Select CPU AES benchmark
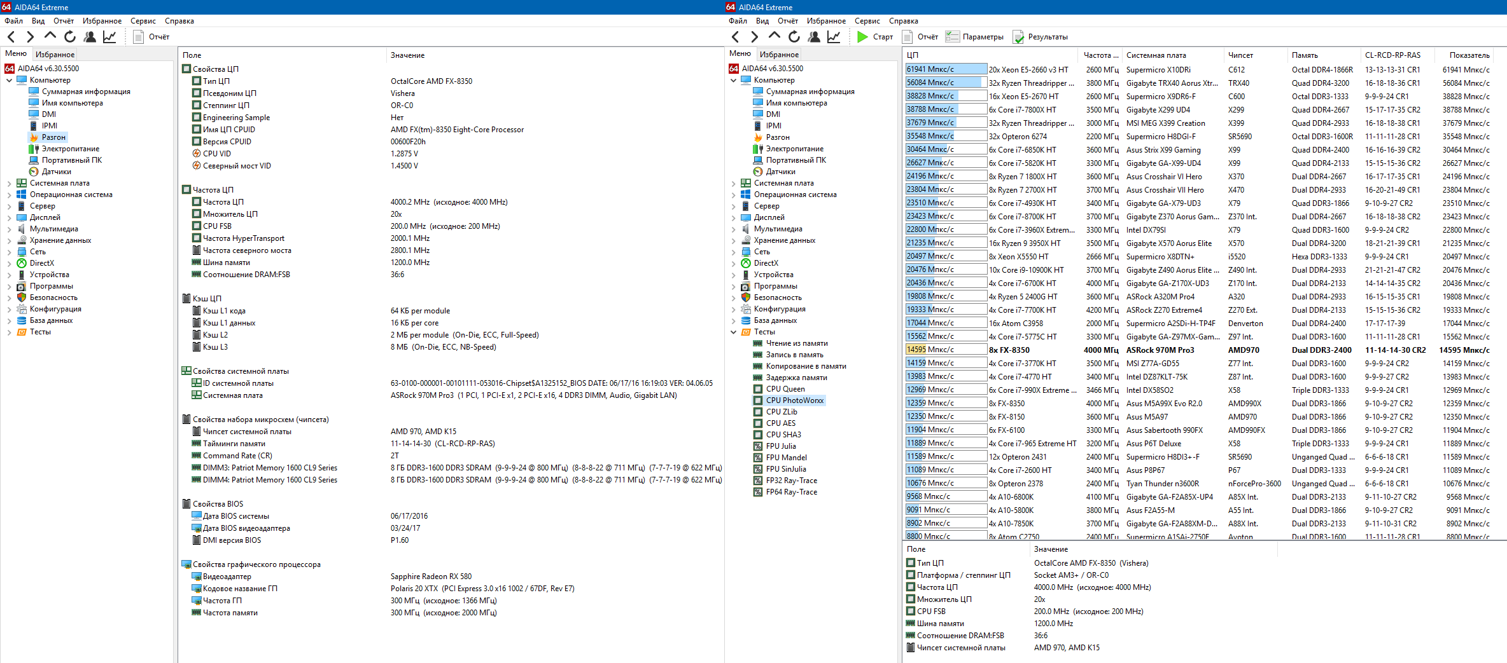 775,423
